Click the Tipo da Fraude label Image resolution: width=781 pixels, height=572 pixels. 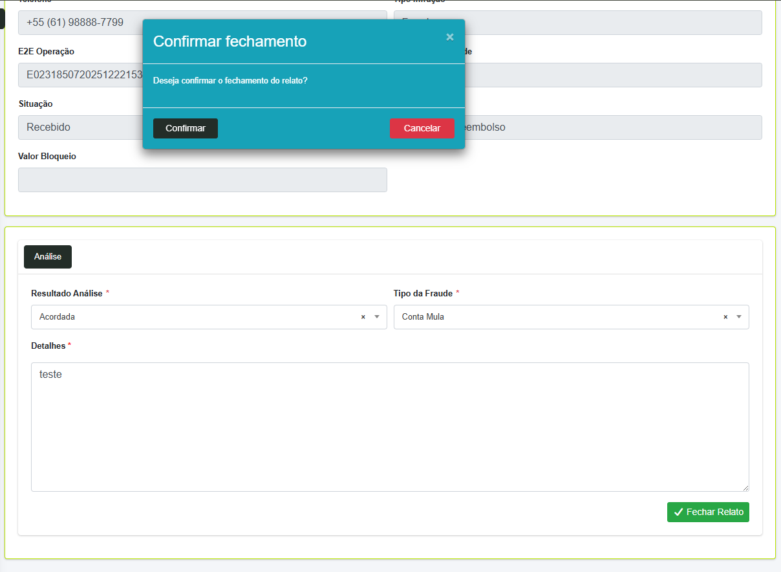pyautogui.click(x=423, y=293)
